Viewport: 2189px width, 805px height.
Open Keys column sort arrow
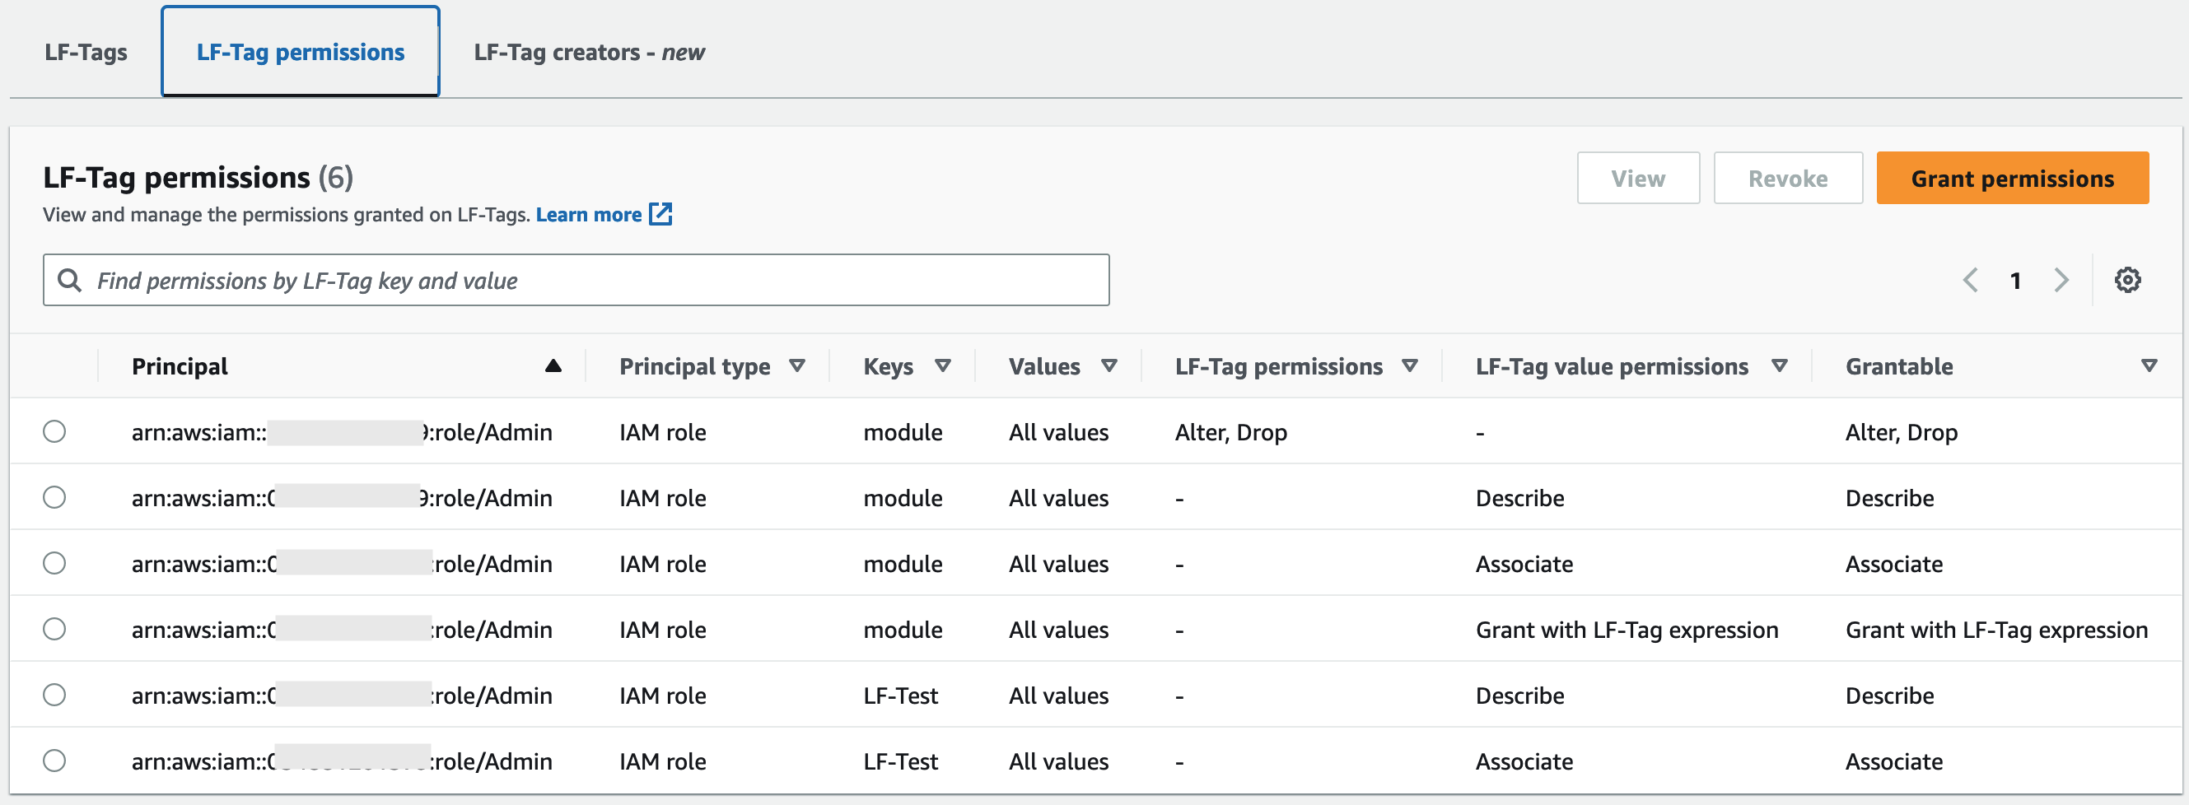pos(942,366)
